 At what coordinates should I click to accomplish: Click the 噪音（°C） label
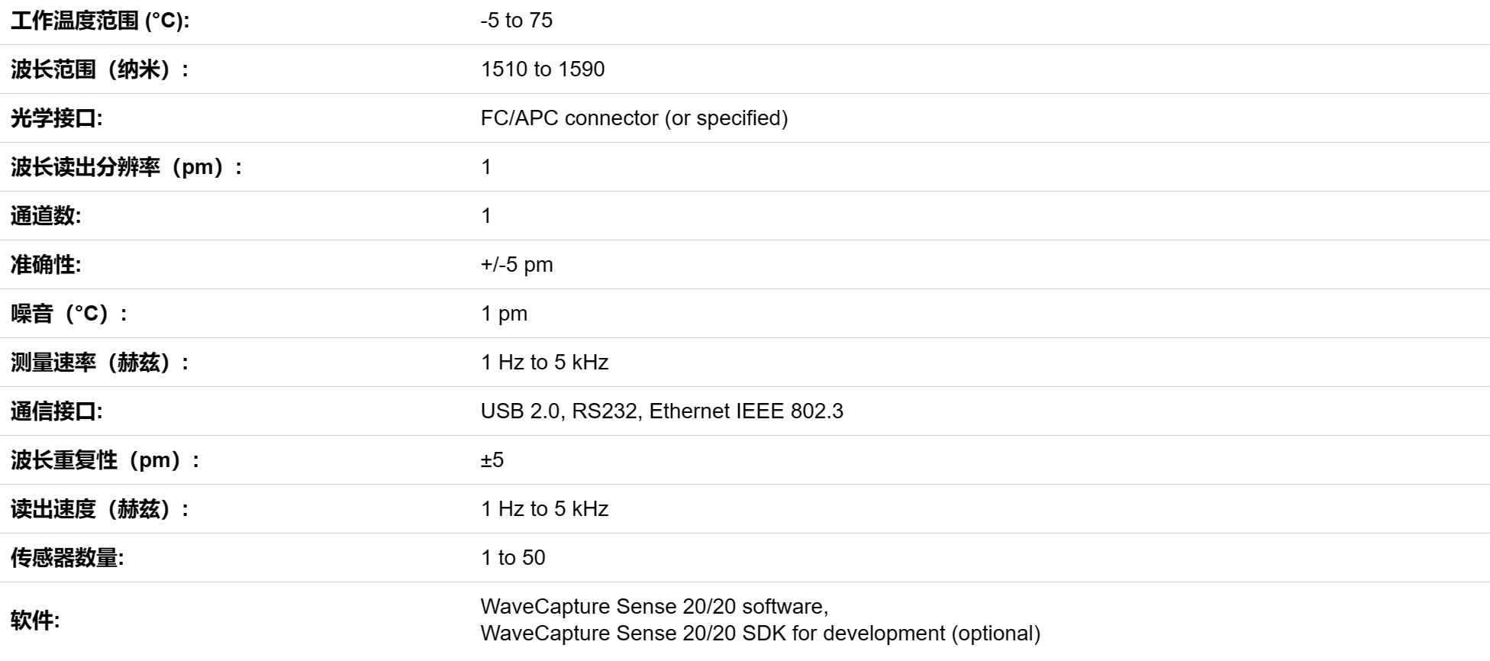(69, 314)
